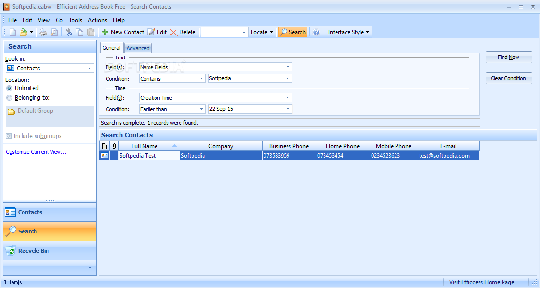Open the 22-Sep-15 date dropdown
Image resolution: width=540 pixels, height=288 pixels.
(x=288, y=109)
